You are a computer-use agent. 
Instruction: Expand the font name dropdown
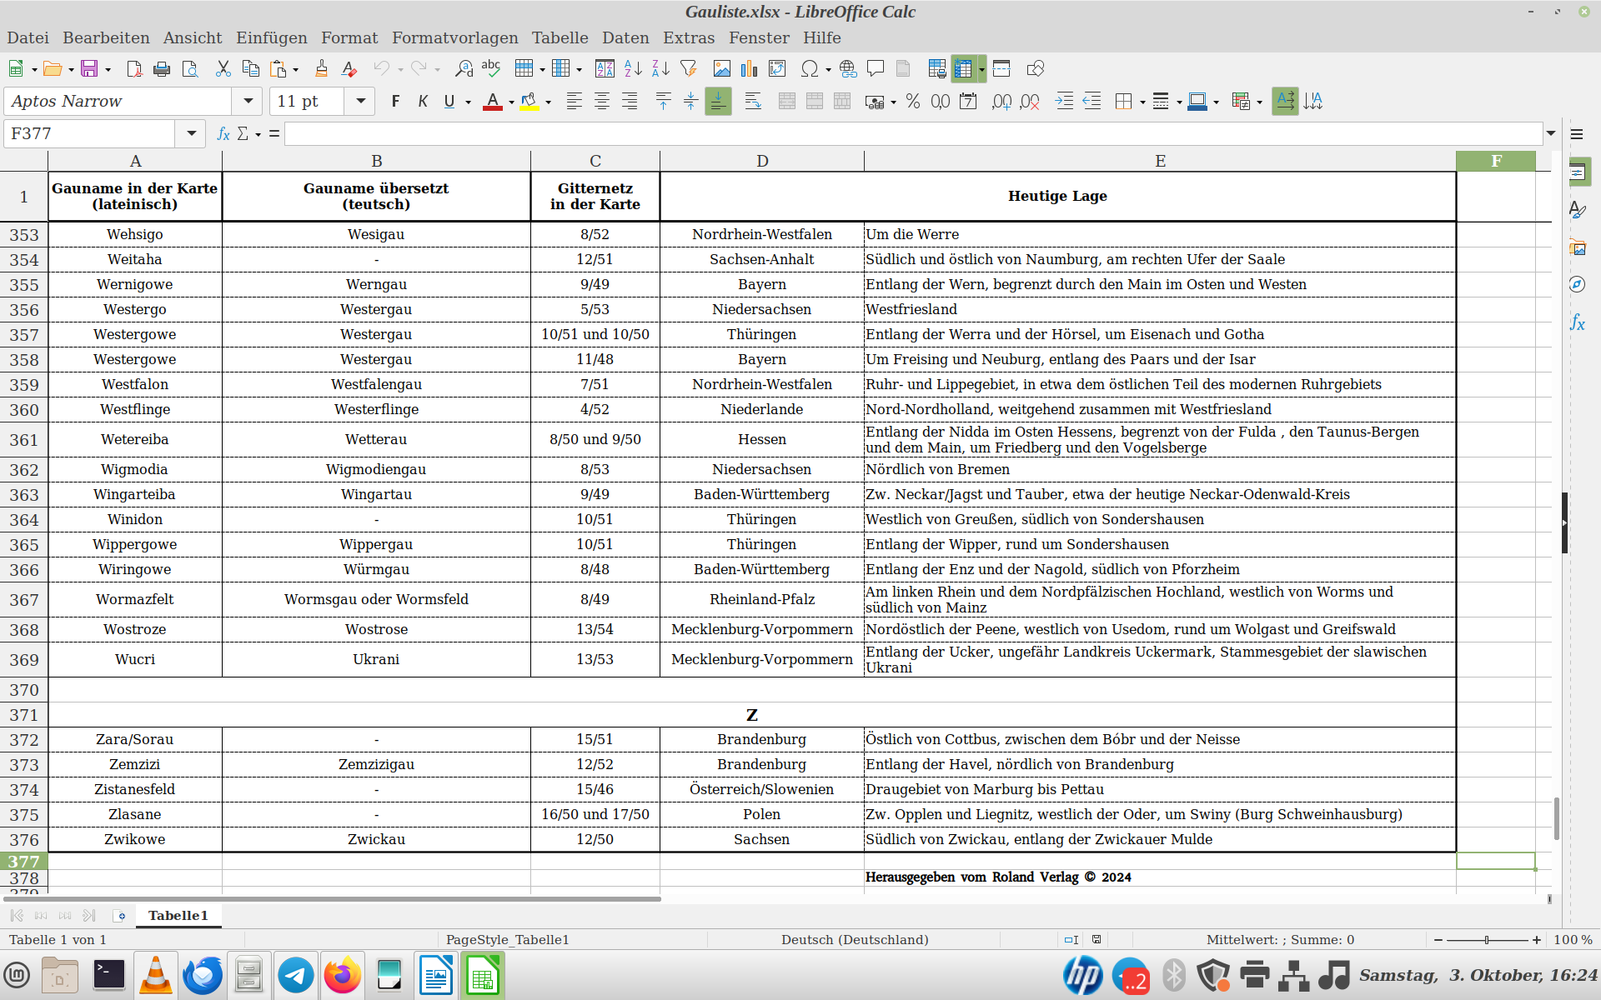(x=248, y=102)
